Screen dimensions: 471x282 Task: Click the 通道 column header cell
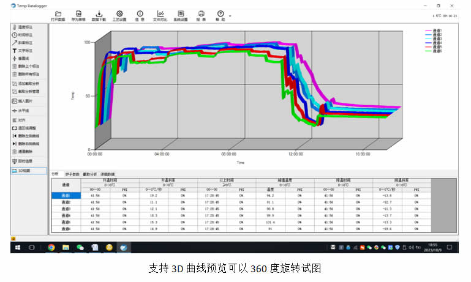66,185
